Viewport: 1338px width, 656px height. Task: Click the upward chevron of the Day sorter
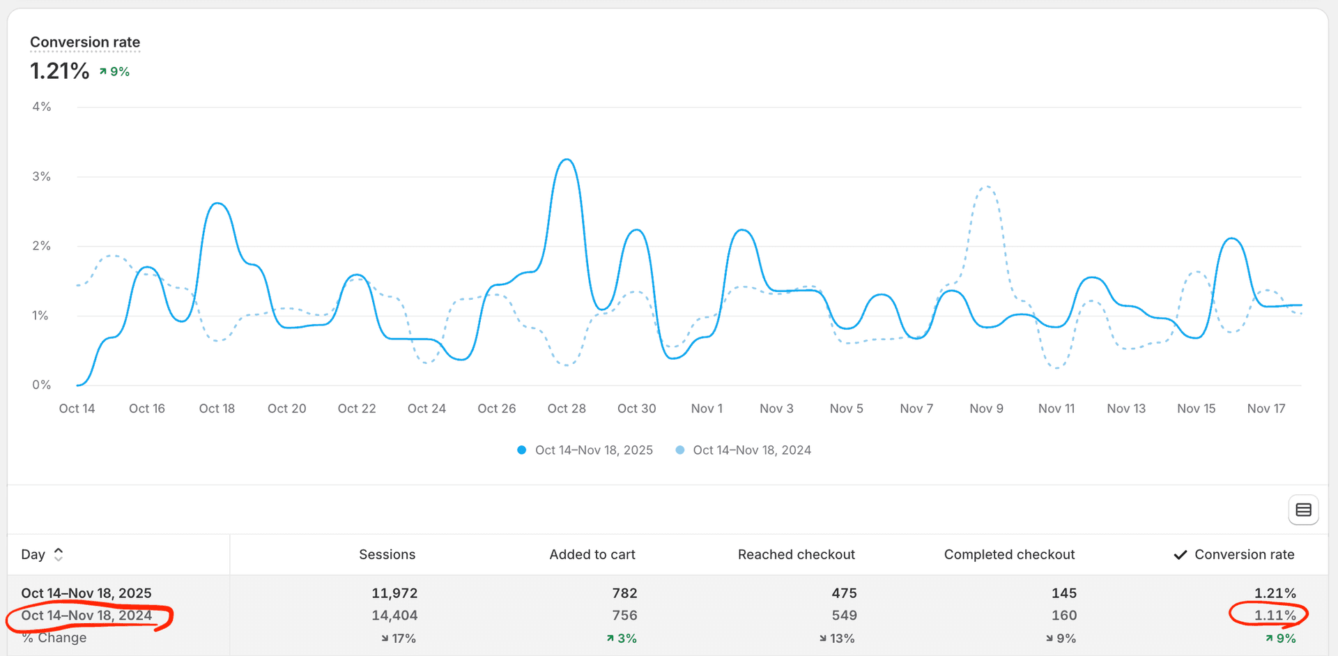(59, 550)
